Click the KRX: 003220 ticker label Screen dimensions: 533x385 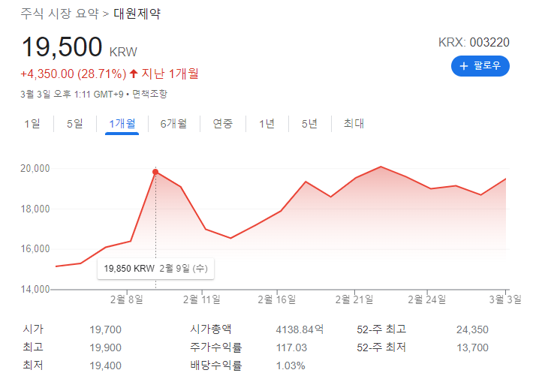click(474, 42)
